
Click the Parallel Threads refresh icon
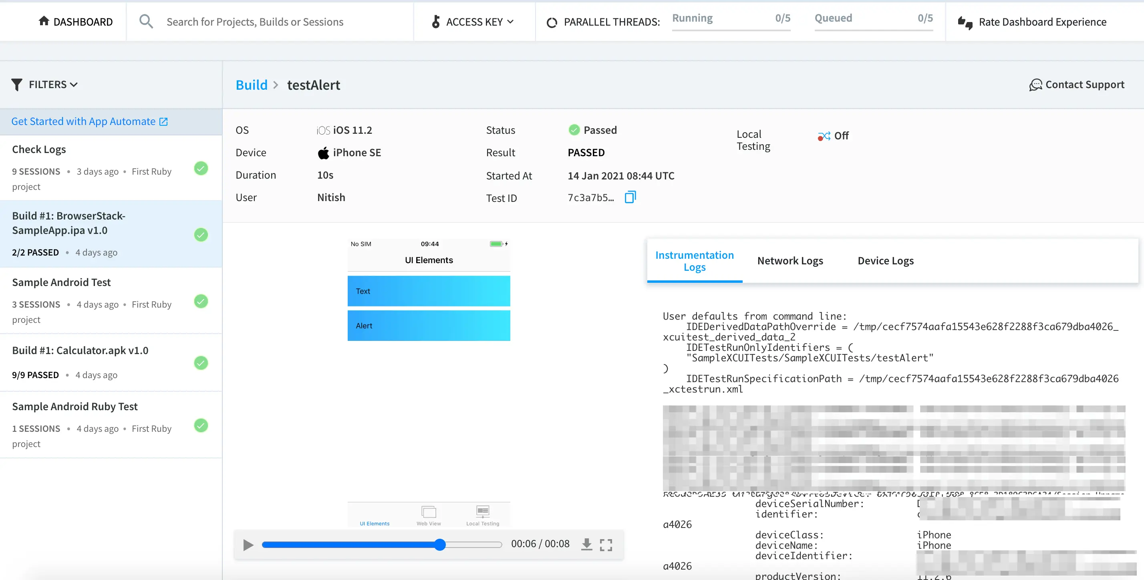552,22
